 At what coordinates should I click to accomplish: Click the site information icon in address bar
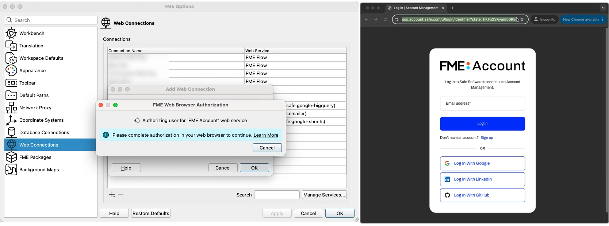point(397,19)
